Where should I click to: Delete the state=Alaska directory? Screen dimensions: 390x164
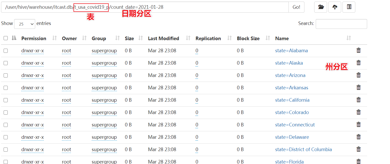tap(359, 63)
